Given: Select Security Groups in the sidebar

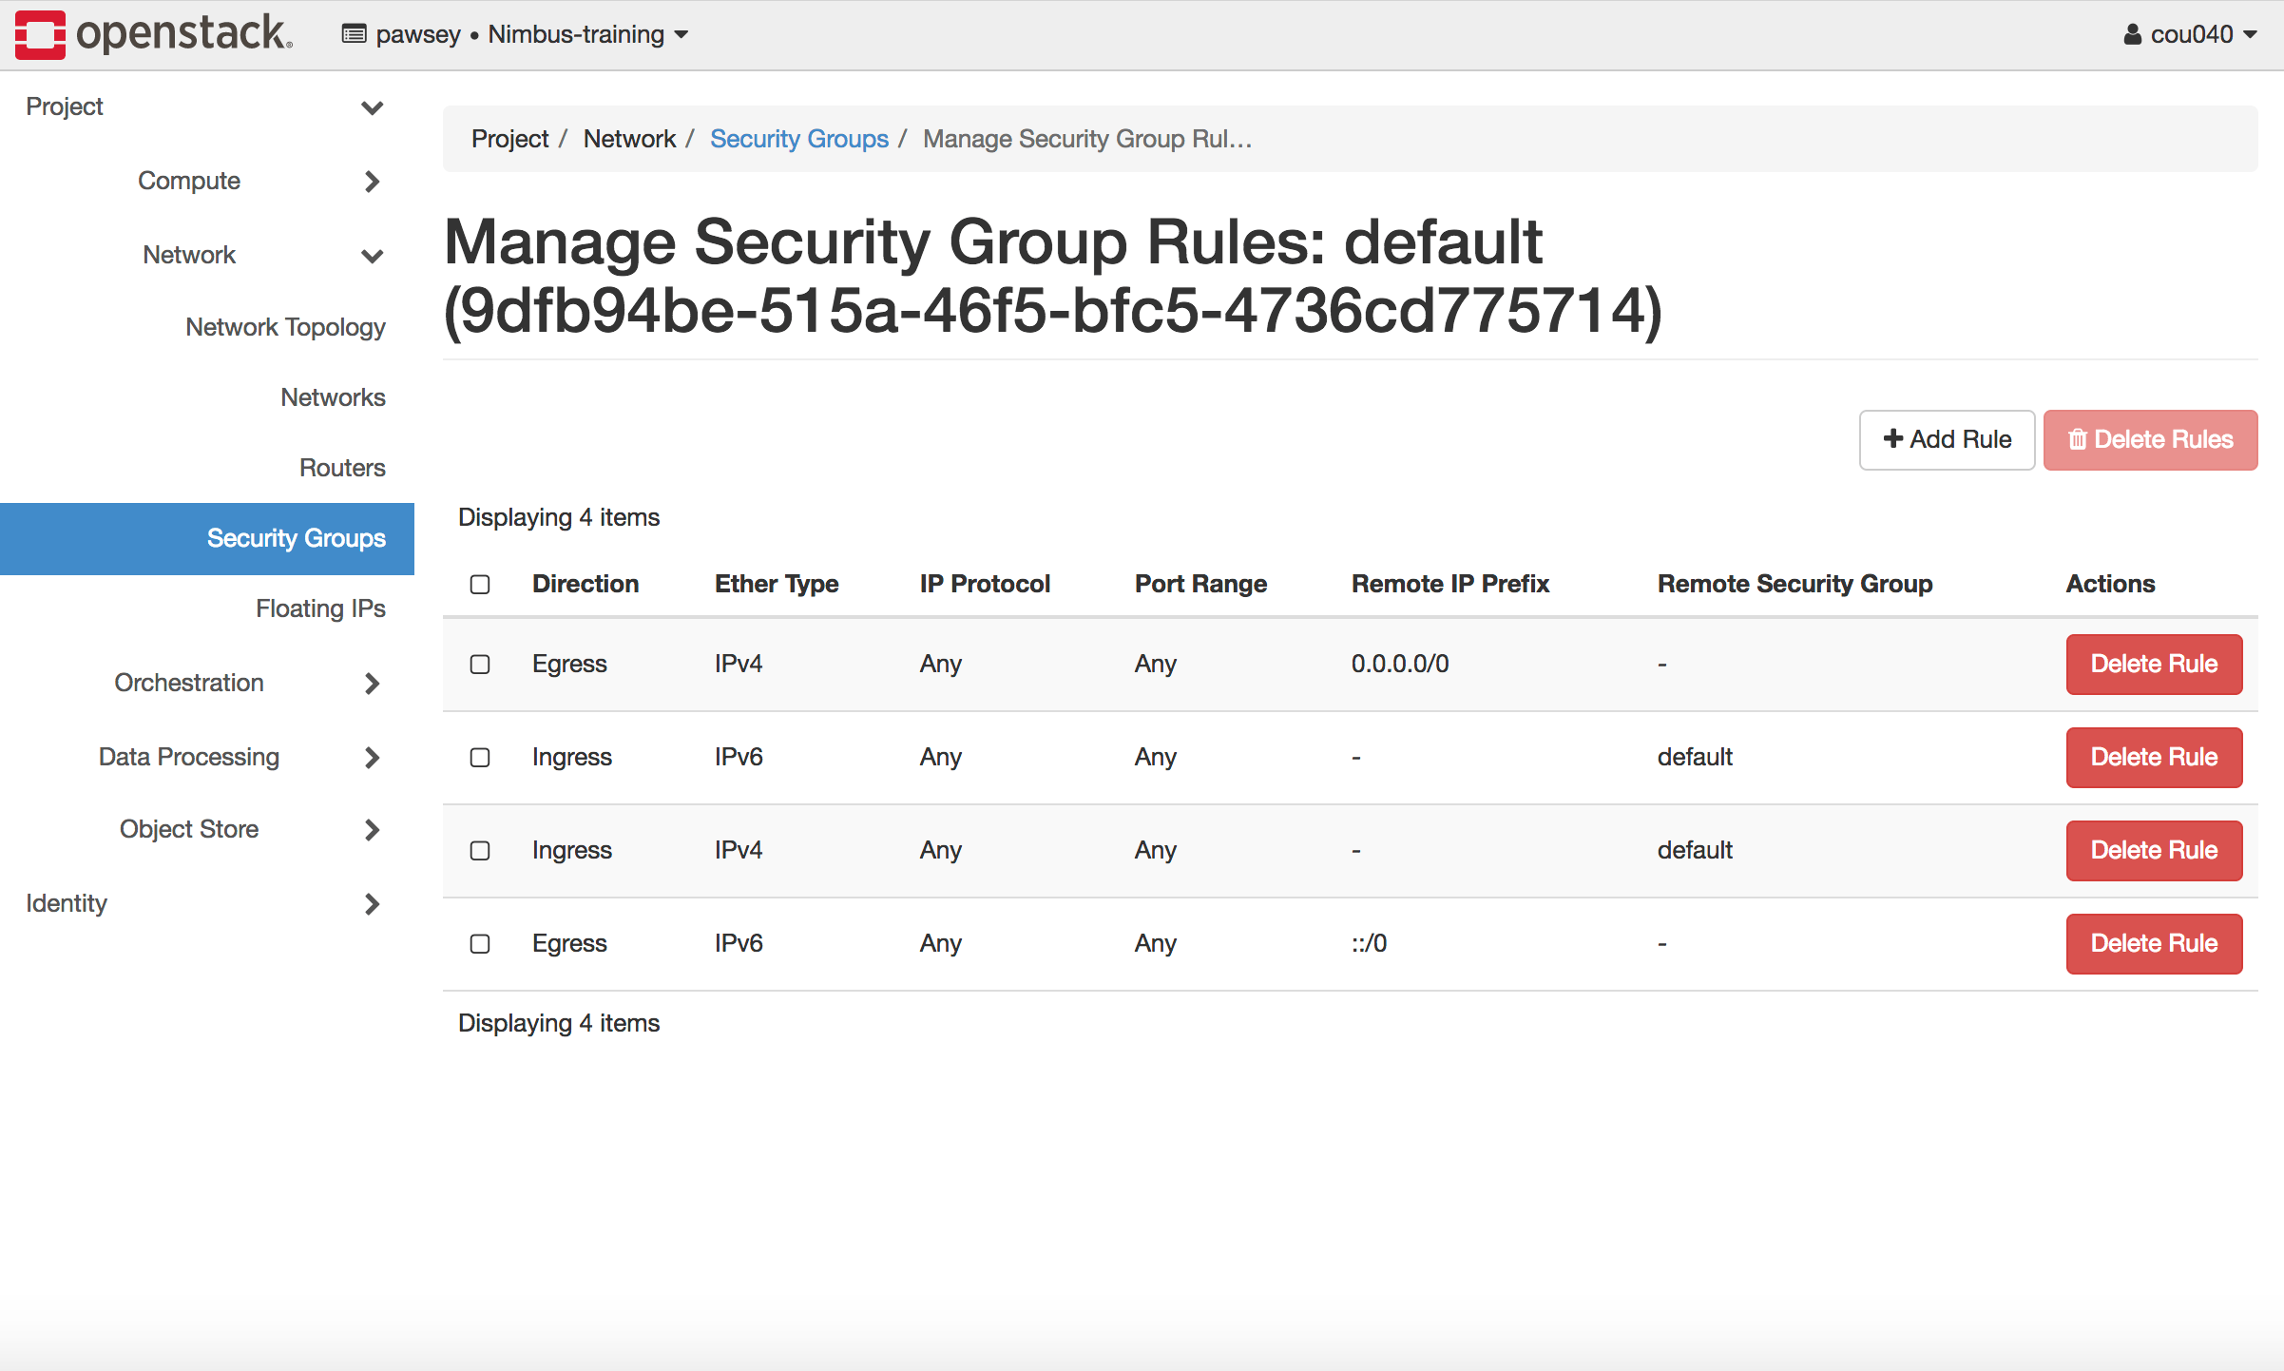Looking at the screenshot, I should 296,538.
